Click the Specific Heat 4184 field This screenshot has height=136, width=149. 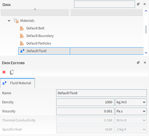tap(85, 129)
